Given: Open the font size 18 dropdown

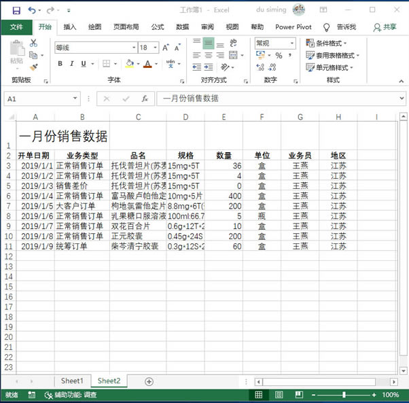Looking at the screenshot, I should (x=155, y=48).
